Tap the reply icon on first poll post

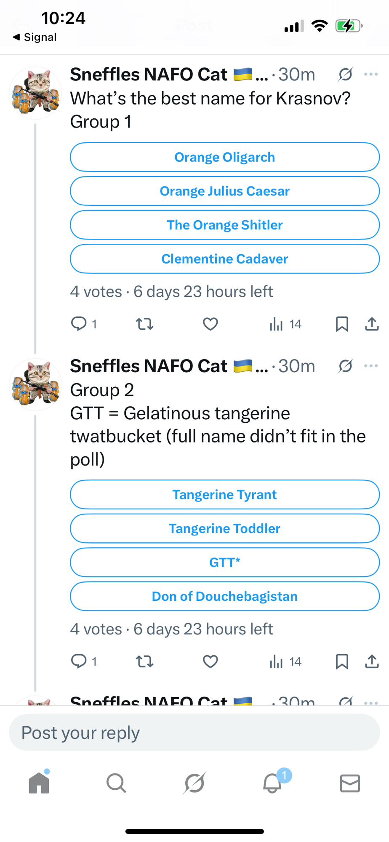tap(79, 324)
